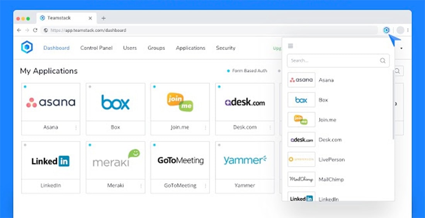Screen dimensions: 425x218
Task: Open a new tab with plus button
Action: (103, 18)
